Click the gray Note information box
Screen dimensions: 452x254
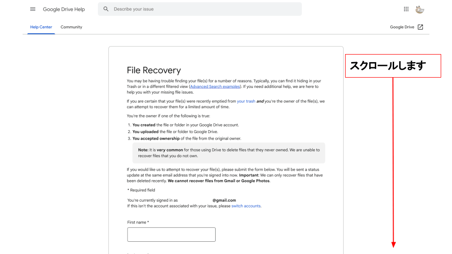point(228,153)
